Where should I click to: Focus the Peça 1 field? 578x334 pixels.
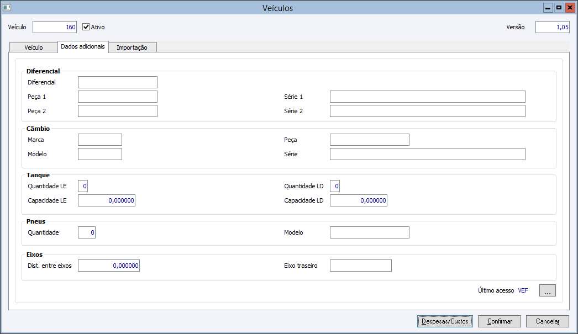[118, 97]
